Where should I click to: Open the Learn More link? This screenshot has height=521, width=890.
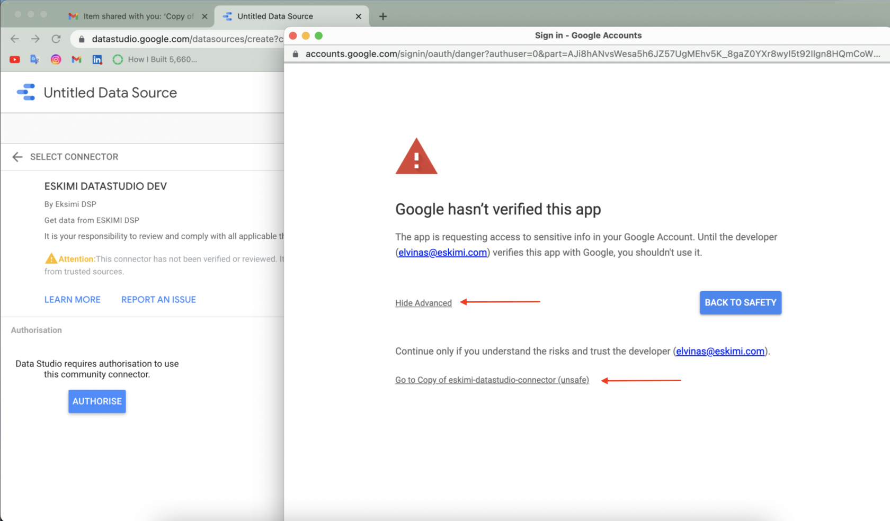[73, 300]
